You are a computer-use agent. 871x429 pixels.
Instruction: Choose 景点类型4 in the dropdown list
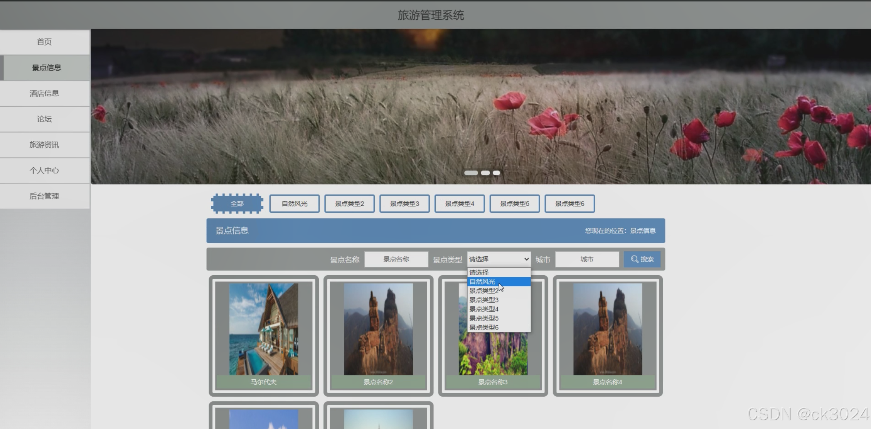point(499,309)
